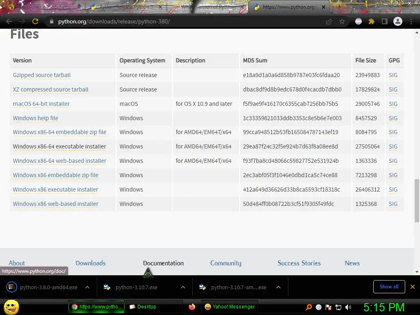Screen dimensions: 420x315
Task: Open the Downloads footer link
Action: pos(91,263)
